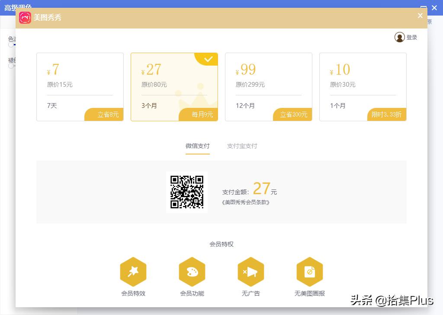Viewport: 443px width, 315px height.
Task: Select the ¥10 one-month membership plan
Action: pos(363,86)
